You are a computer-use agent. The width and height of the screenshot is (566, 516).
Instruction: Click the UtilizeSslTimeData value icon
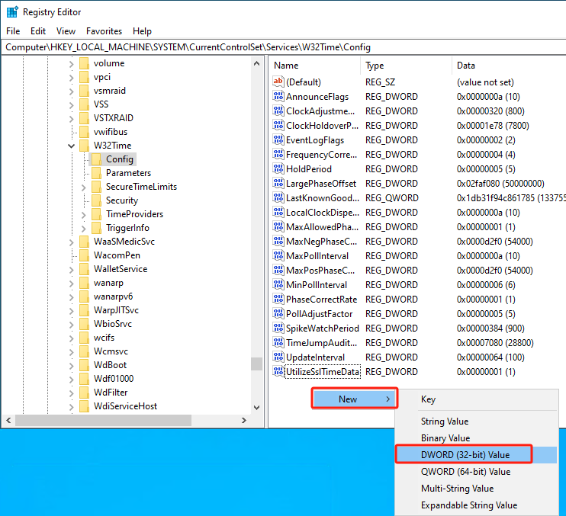click(278, 372)
